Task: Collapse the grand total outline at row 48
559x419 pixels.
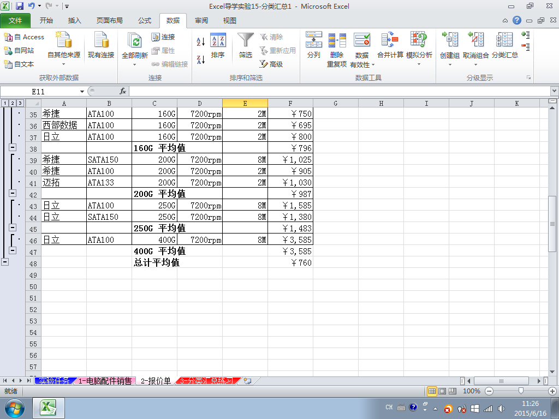Action: 5,262
